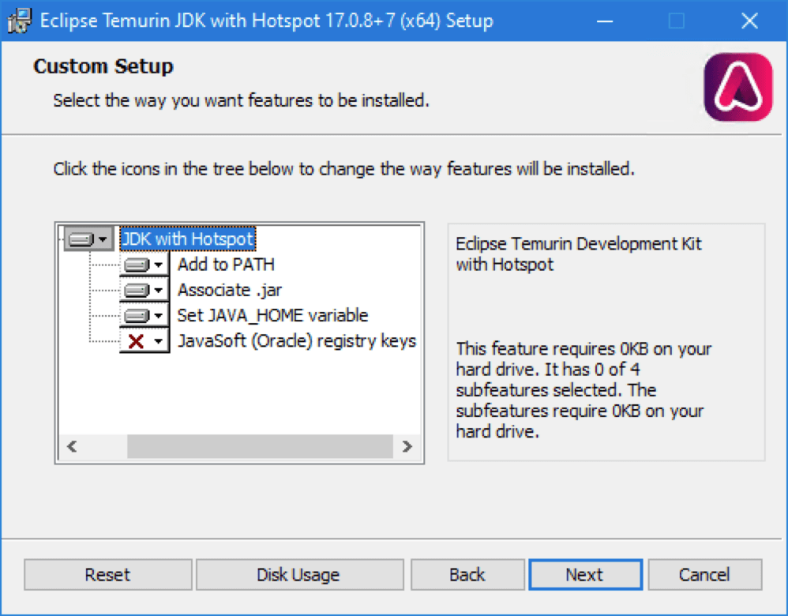The height and width of the screenshot is (616, 788).
Task: Click the Associate .jar drive icon
Action: point(137,290)
